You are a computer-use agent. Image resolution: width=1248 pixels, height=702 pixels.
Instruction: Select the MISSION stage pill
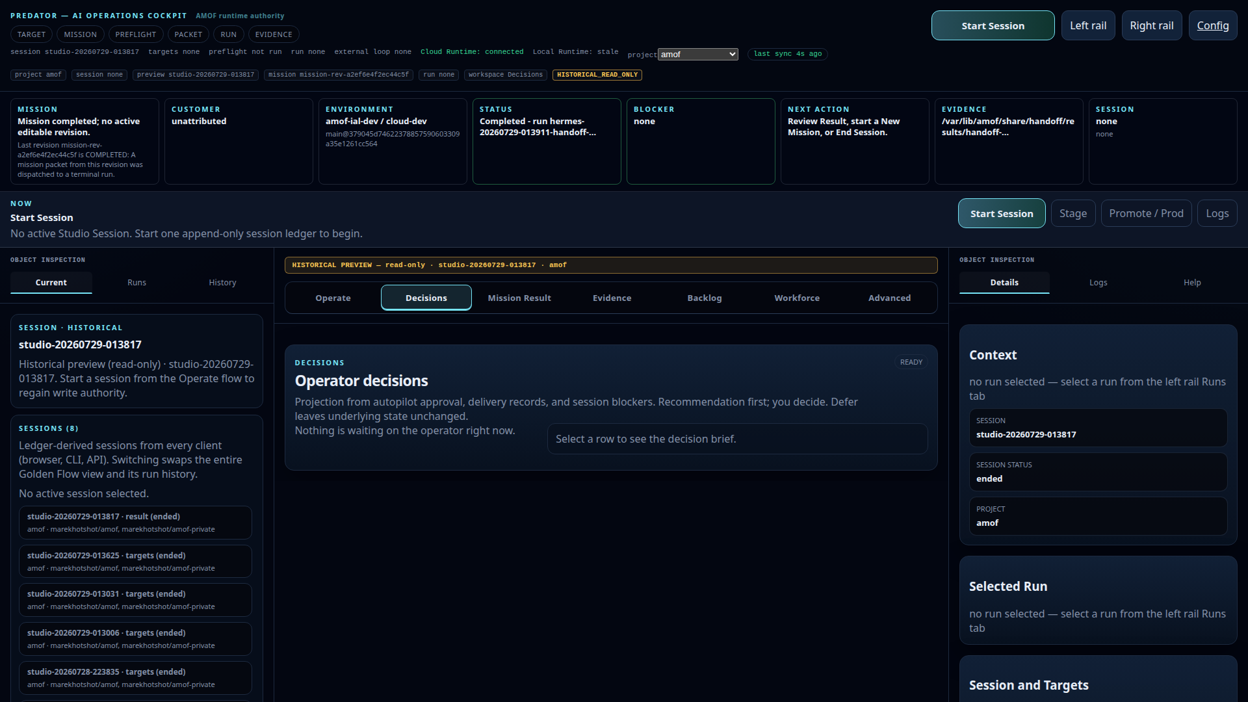(80, 34)
